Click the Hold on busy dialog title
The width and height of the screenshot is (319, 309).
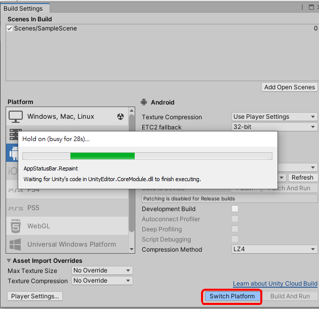pos(56,139)
